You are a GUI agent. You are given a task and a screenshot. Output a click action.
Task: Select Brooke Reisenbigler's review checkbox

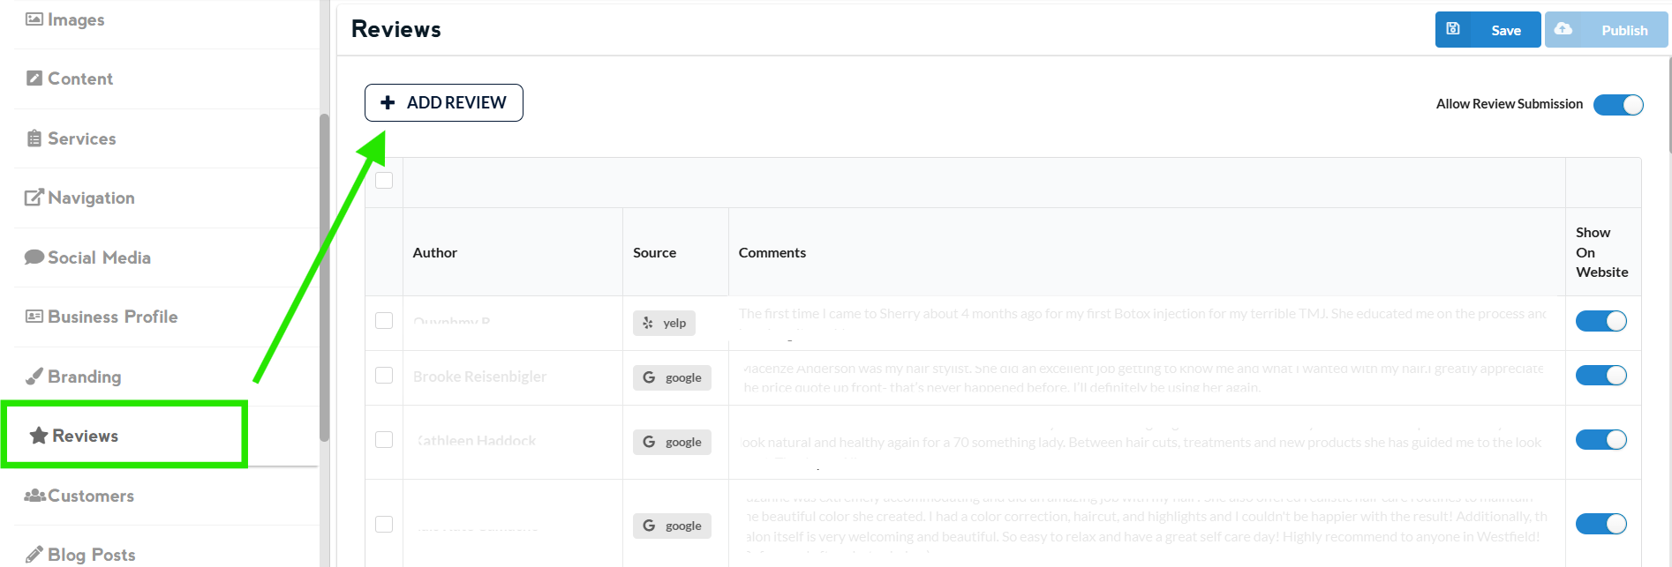point(384,376)
